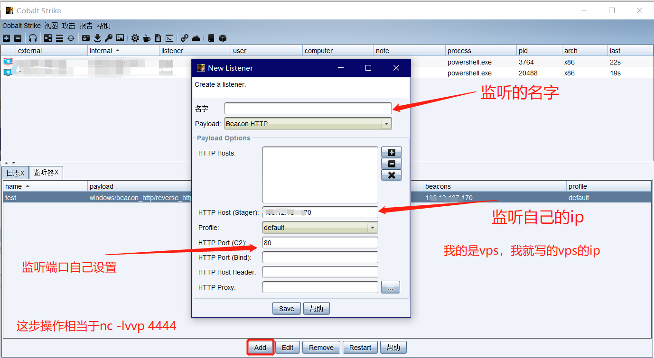Viewport: 654px width, 358px height.
Task: Open help via book icon
Action: (x=211, y=38)
